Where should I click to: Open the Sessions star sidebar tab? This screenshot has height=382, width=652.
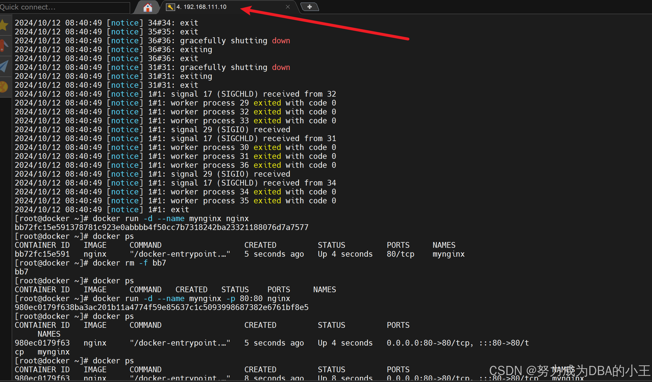click(4, 25)
